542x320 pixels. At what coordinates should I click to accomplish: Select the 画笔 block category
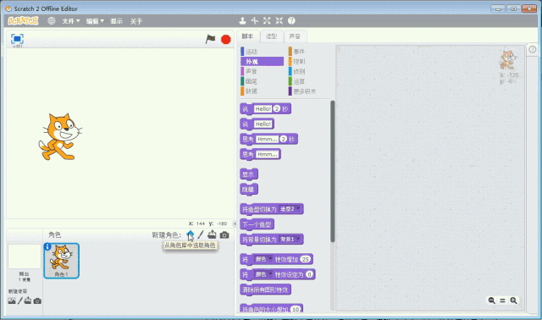click(x=262, y=81)
